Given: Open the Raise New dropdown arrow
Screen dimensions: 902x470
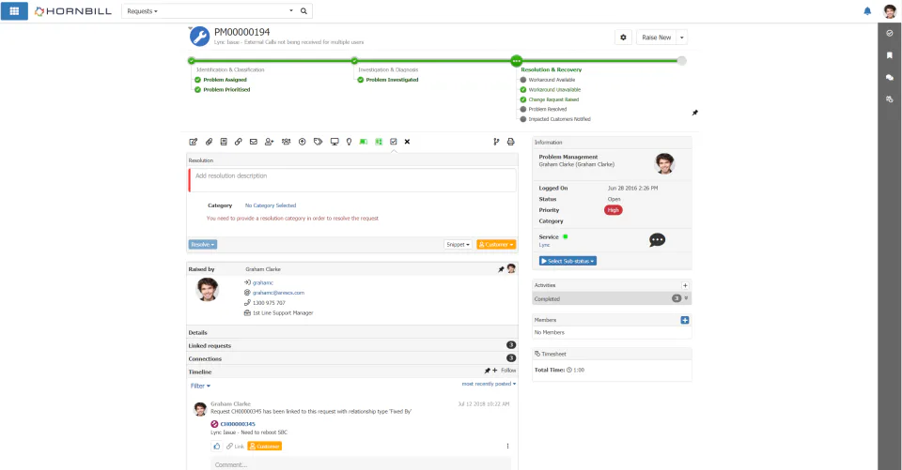Looking at the screenshot, I should [x=682, y=38].
